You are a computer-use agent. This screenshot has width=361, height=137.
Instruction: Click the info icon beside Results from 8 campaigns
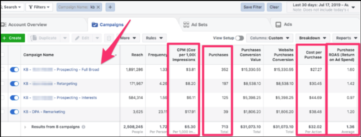(x=83, y=127)
